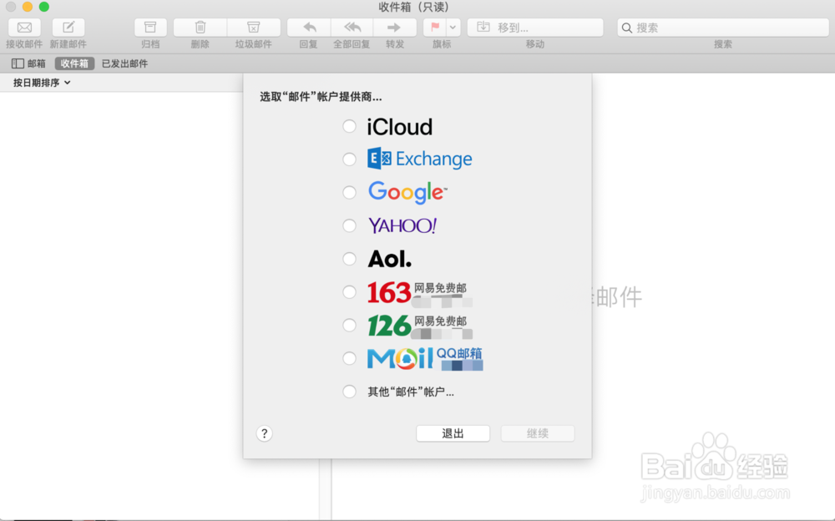Click the Aol. provider logo
This screenshot has width=835, height=521.
(390, 260)
